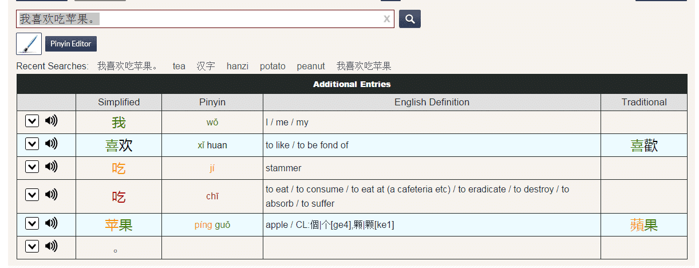This screenshot has height=268, width=699.
Task: Play audio for 吃 pronounced chī
Action: tap(52, 195)
